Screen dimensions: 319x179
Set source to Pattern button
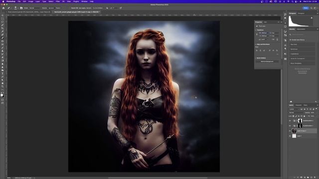pos(58,8)
